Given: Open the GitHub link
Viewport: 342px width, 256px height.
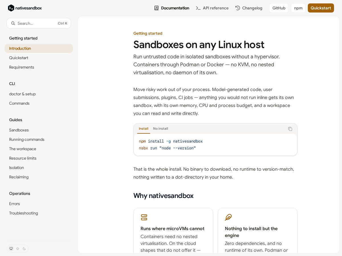Looking at the screenshot, I should click(x=279, y=8).
